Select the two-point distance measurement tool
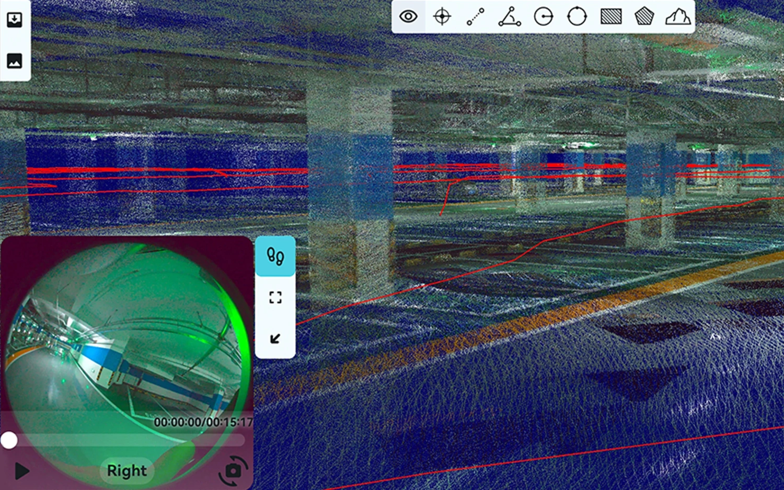This screenshot has width=784, height=490. (x=476, y=17)
